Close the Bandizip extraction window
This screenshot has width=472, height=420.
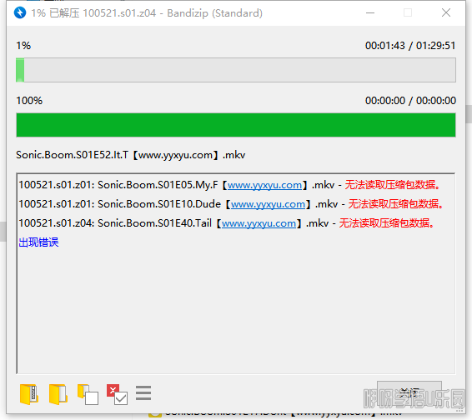coord(446,13)
